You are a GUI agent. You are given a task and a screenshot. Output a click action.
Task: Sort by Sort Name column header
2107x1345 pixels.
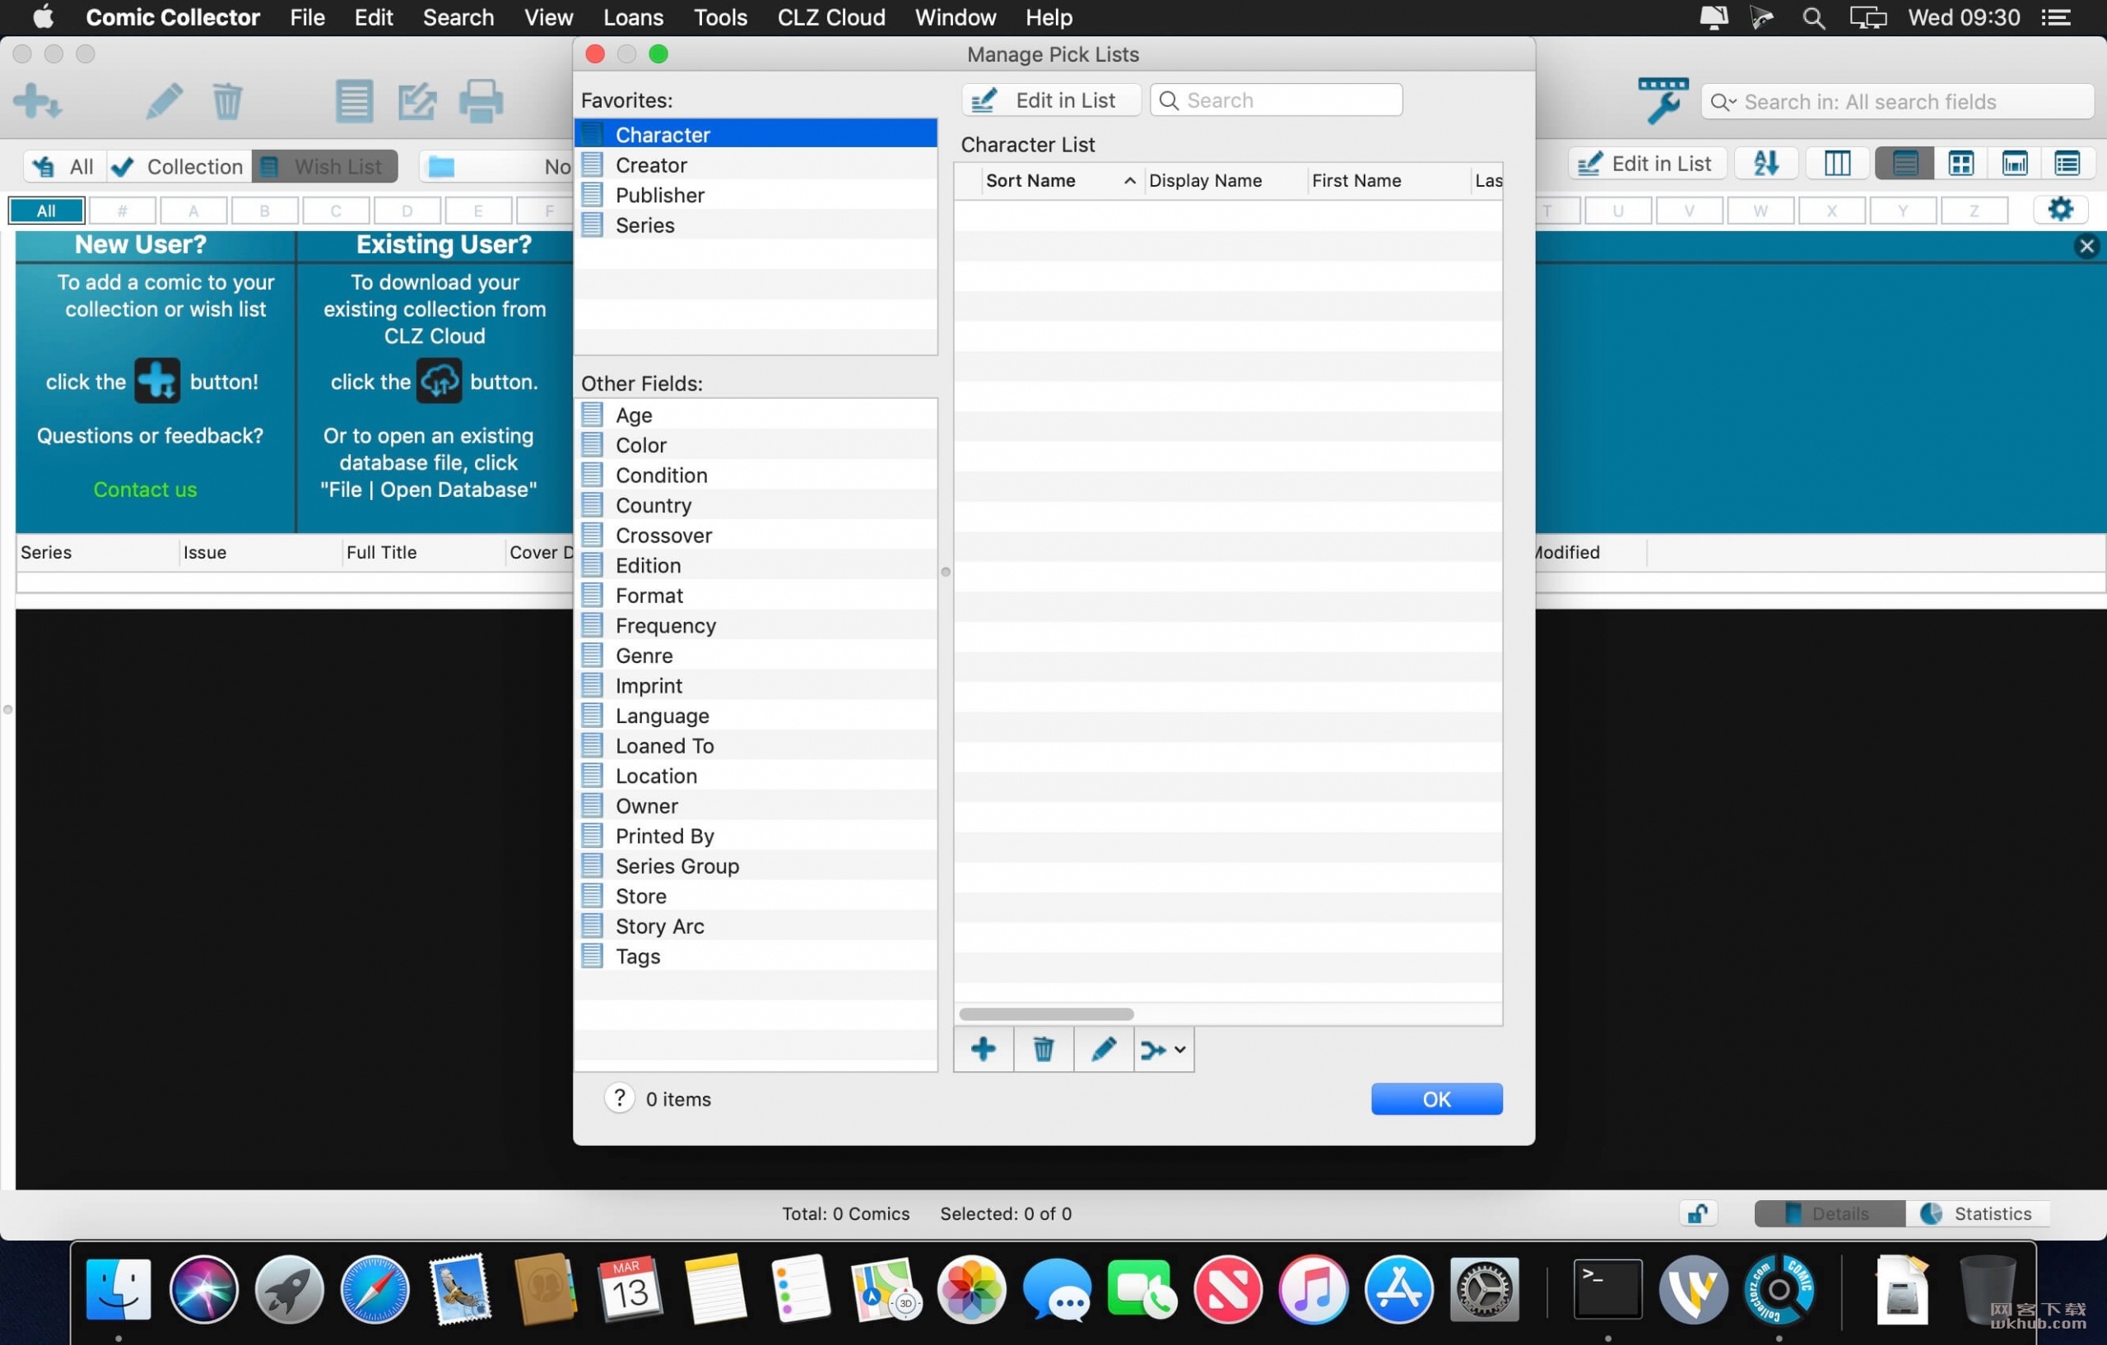[1061, 181]
